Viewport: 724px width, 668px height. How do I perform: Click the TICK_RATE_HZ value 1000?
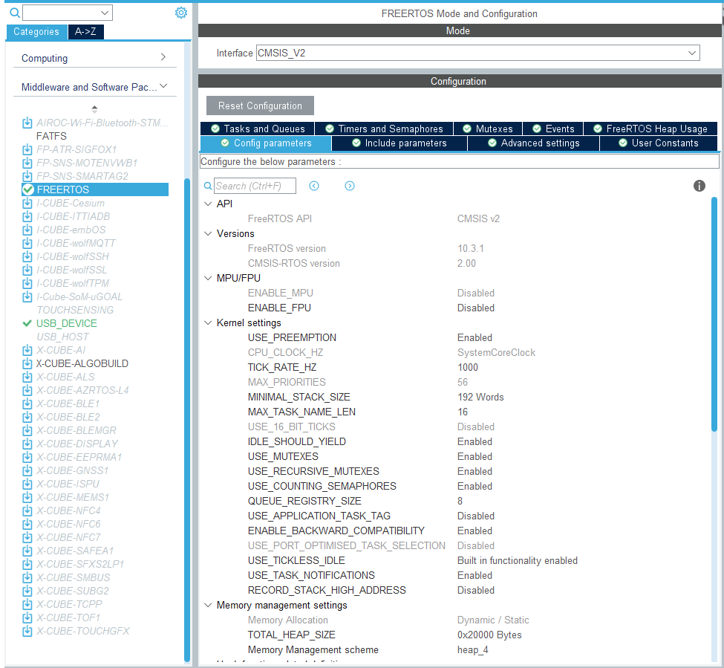tap(468, 367)
